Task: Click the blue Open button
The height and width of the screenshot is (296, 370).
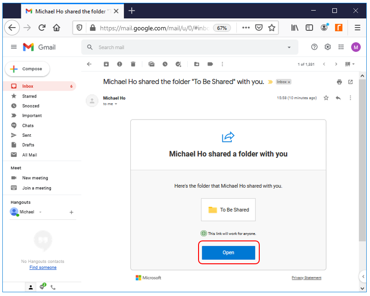Action: pyautogui.click(x=228, y=253)
